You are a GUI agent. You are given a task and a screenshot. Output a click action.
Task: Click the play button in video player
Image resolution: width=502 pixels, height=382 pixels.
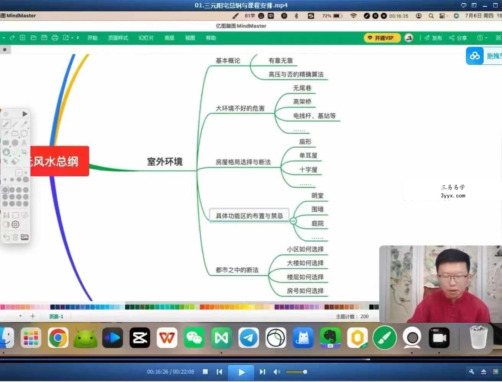(241, 372)
